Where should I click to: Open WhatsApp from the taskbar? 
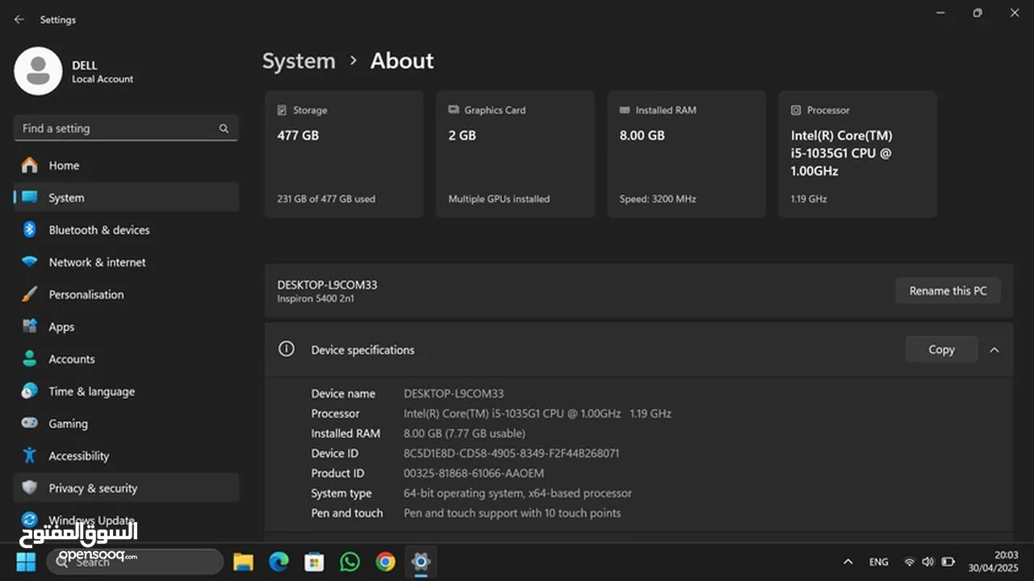coord(350,562)
